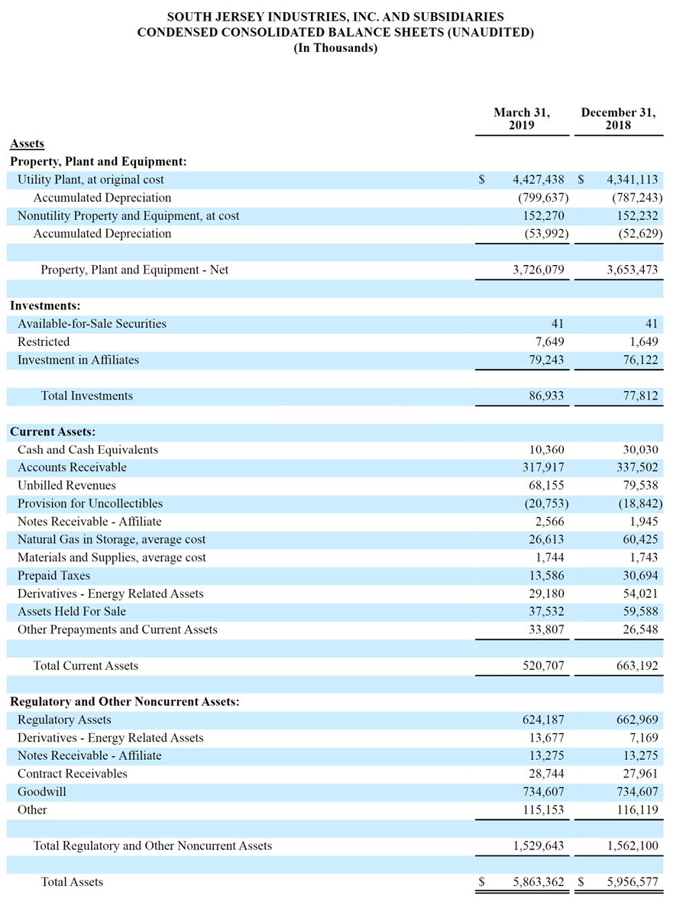
Task: Click the 'Materials and Supplies, average cost' label
Action: click(x=112, y=558)
